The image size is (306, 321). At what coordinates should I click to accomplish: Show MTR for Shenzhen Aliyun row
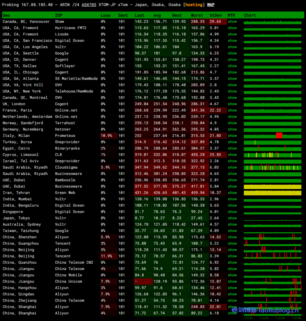click(232, 237)
